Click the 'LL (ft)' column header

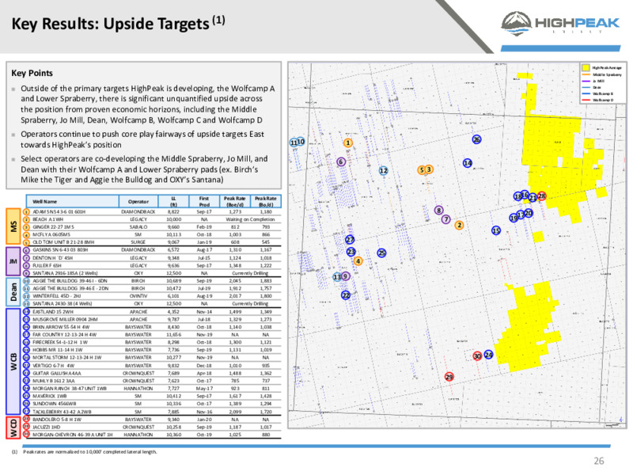click(x=173, y=201)
